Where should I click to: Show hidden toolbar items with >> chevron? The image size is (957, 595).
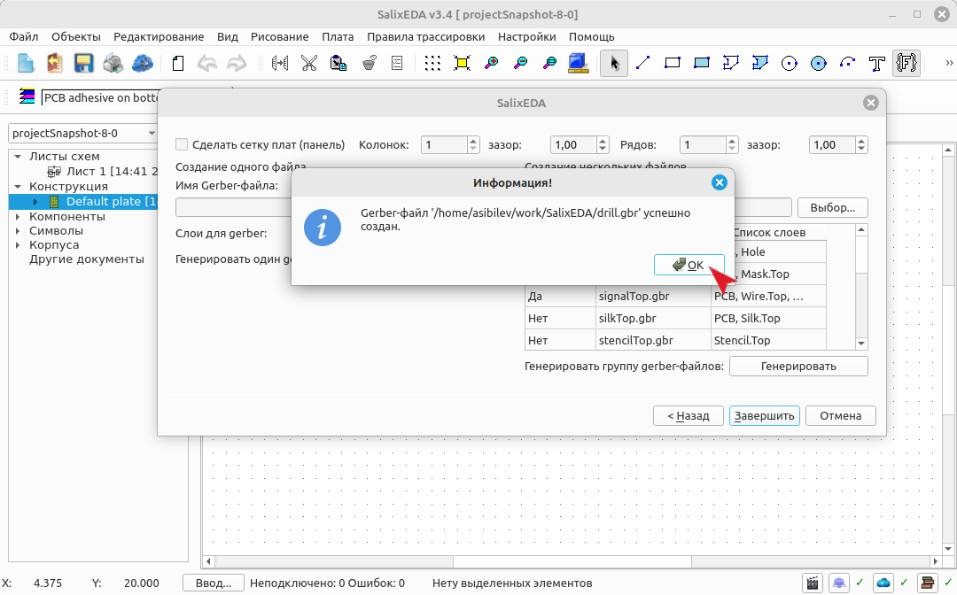948,63
